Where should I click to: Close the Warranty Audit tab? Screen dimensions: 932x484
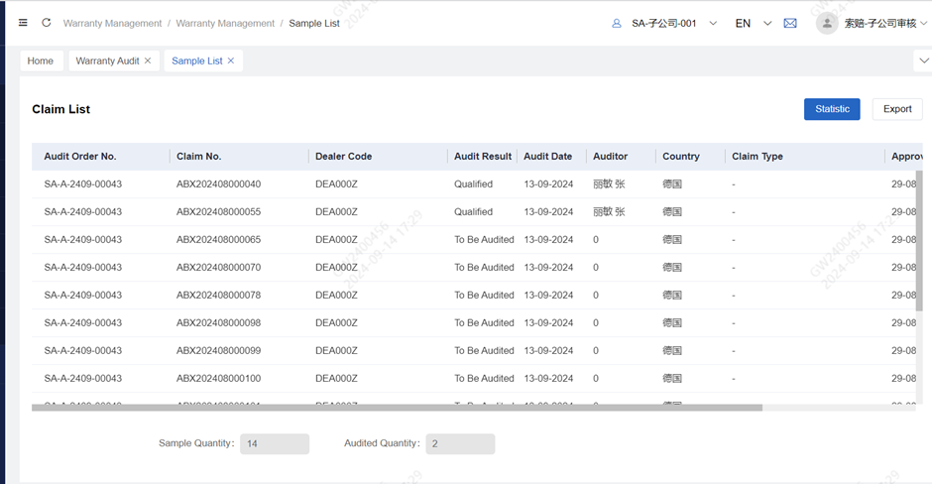tap(148, 60)
